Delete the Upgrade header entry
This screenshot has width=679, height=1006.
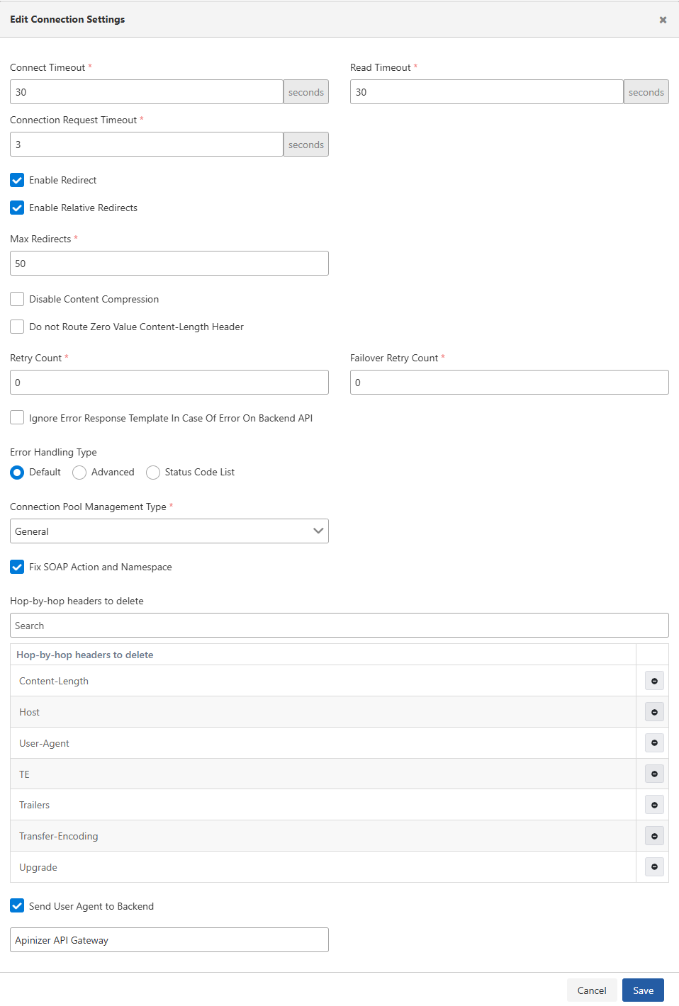[x=654, y=866]
